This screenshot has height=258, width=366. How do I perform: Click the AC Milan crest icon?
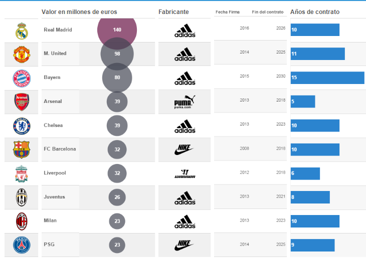tap(22, 220)
